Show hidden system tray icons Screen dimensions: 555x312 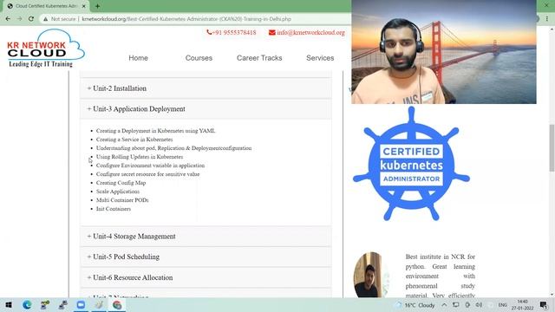point(444,305)
